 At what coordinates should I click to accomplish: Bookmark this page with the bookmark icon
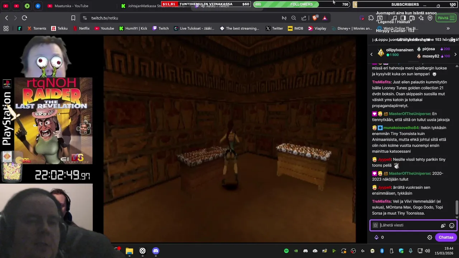click(x=73, y=18)
